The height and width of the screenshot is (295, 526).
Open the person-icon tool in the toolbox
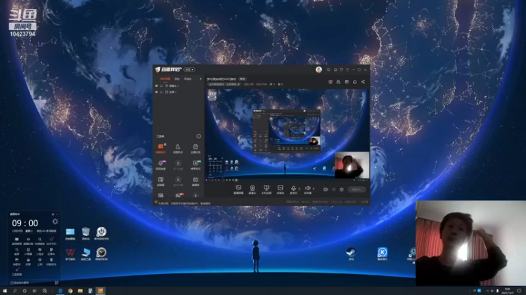pyautogui.click(x=178, y=148)
